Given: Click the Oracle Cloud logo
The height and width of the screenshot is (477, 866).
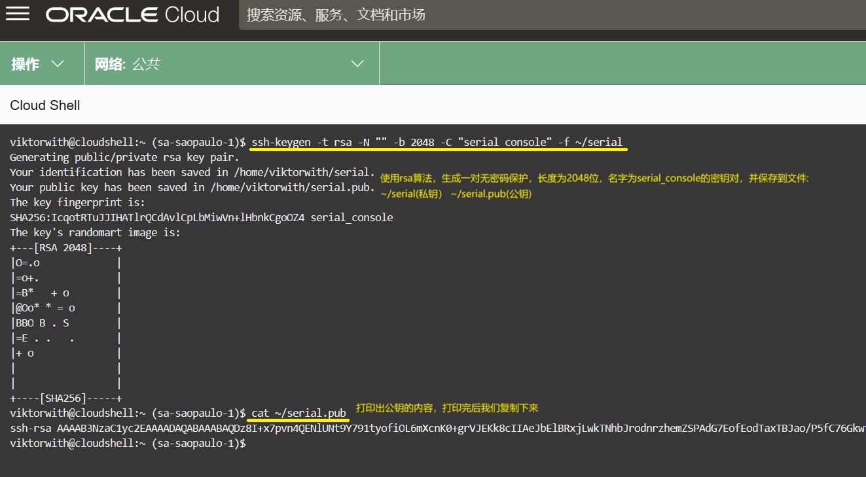Looking at the screenshot, I should (x=132, y=14).
